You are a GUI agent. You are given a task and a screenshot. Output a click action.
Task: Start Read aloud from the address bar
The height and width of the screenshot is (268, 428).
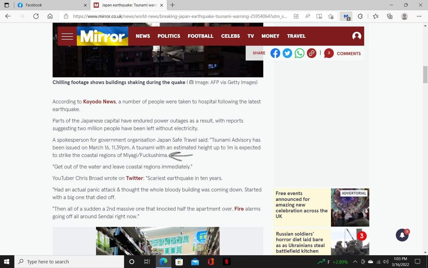pos(307,16)
